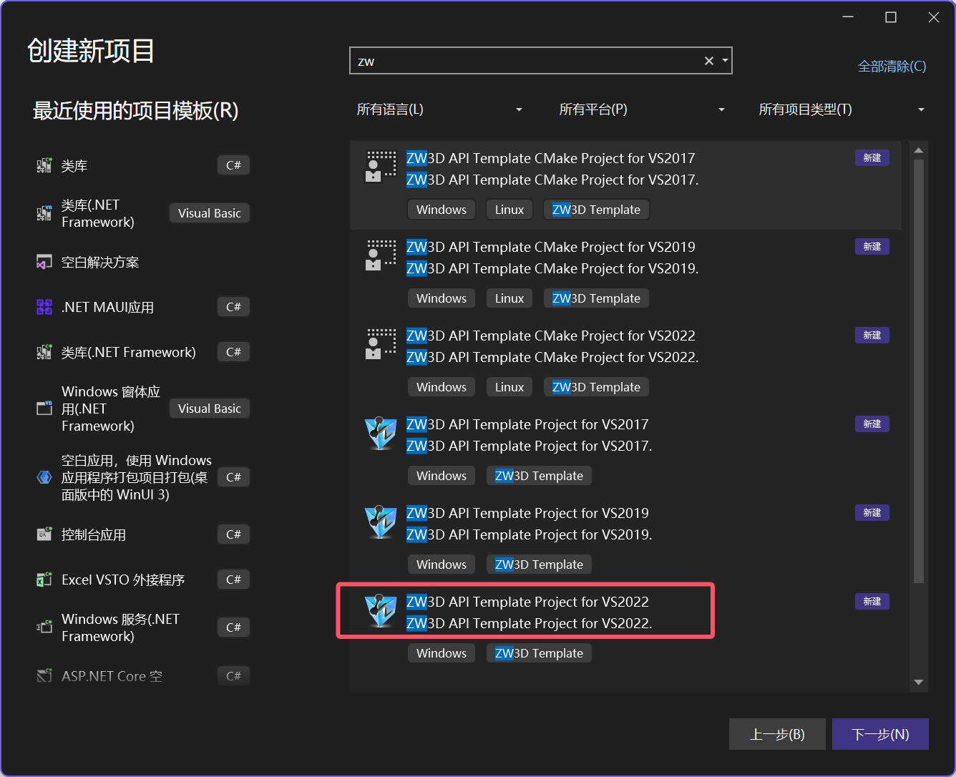
Task: Open the 所有语言 language filter
Action: (439, 109)
